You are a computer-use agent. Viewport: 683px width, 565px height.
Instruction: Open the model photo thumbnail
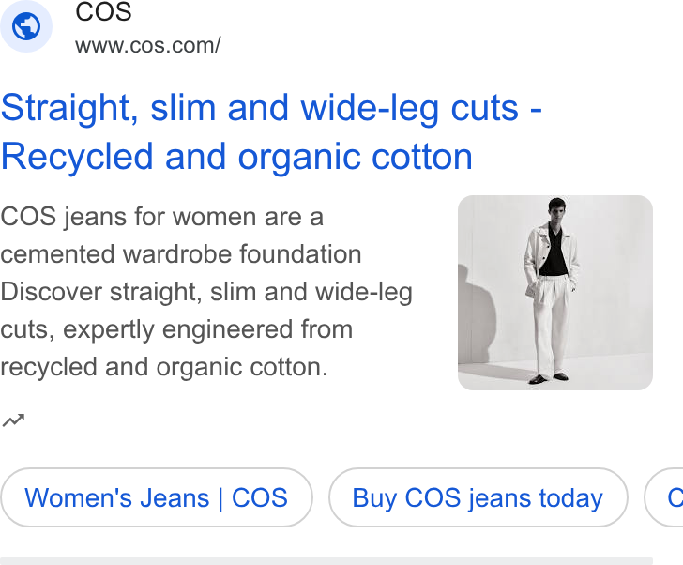[555, 293]
